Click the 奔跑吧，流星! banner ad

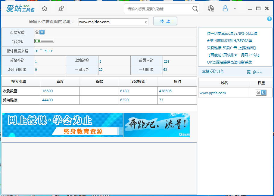[x=157, y=125]
